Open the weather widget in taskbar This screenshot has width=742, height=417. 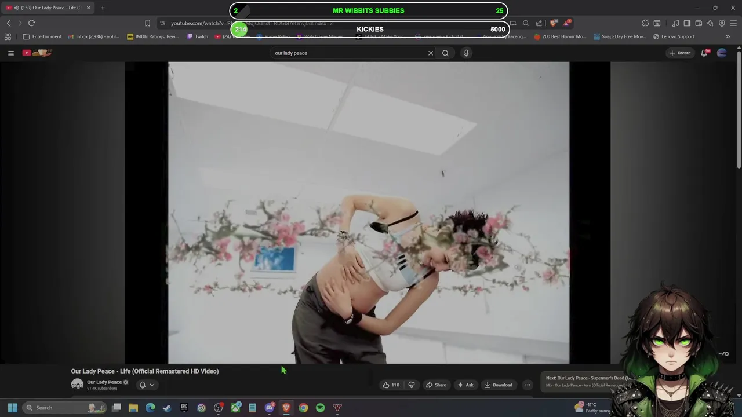tap(592, 408)
